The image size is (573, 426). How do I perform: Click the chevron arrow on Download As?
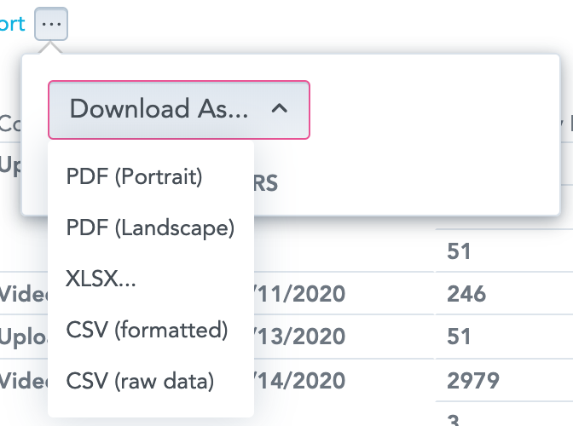(280, 109)
